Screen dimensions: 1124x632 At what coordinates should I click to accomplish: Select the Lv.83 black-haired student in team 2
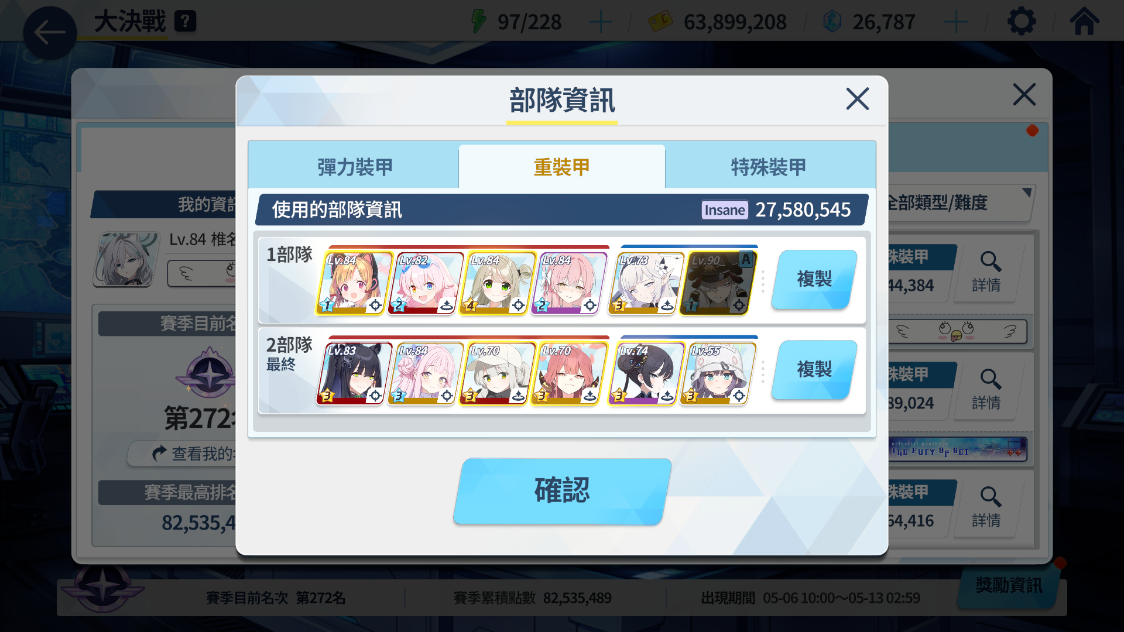point(354,373)
